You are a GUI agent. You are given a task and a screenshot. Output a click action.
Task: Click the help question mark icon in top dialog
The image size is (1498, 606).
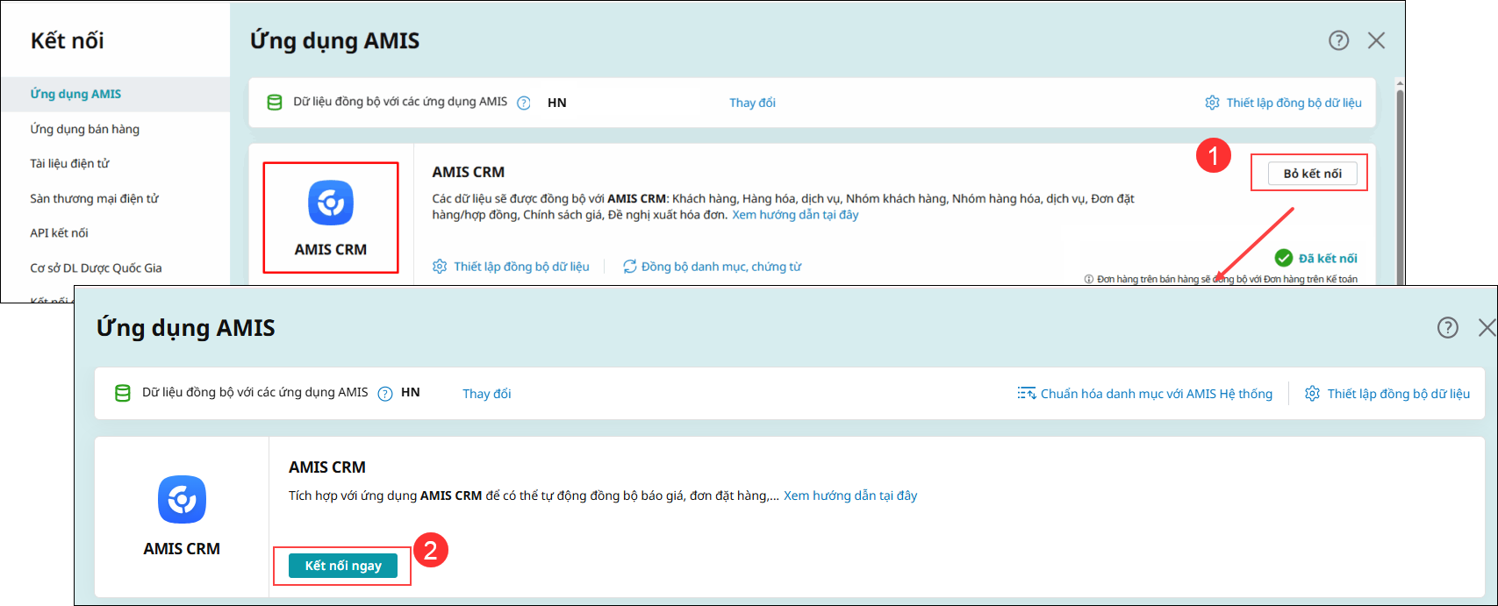pos(1338,40)
